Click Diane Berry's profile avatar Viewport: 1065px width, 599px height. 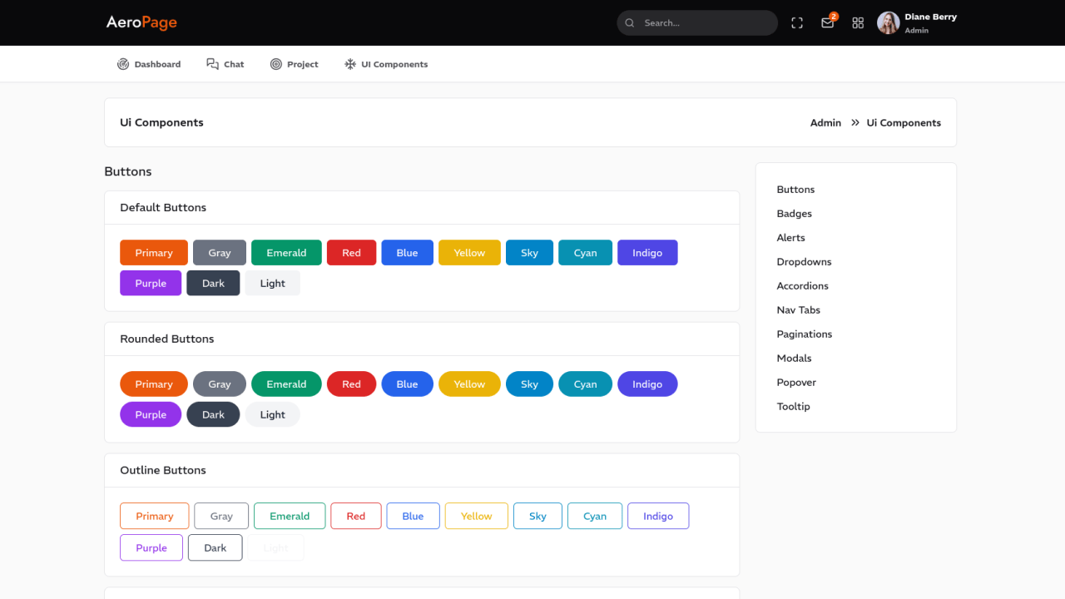click(x=889, y=23)
